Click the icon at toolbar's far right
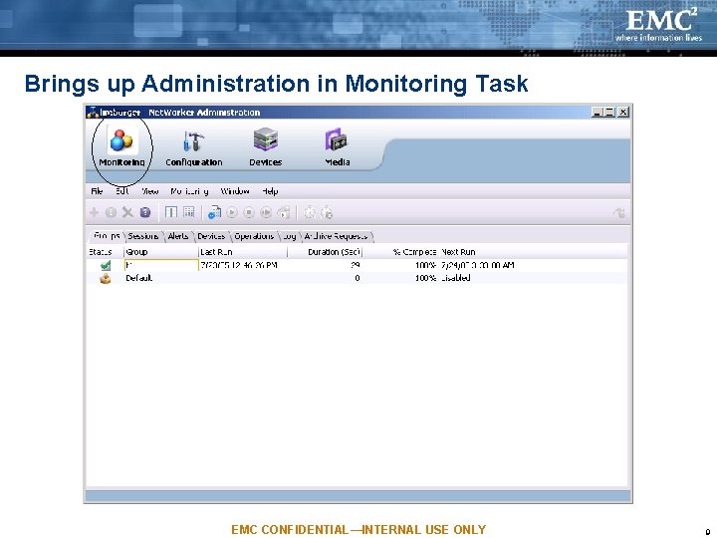 tap(619, 213)
